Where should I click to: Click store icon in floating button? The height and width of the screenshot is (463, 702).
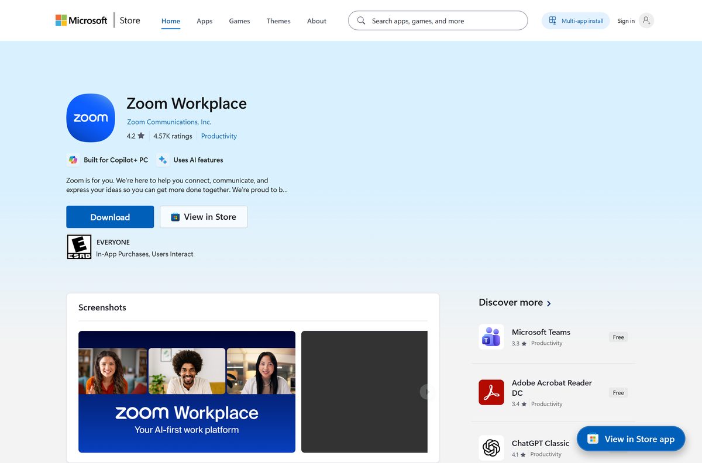pos(593,439)
